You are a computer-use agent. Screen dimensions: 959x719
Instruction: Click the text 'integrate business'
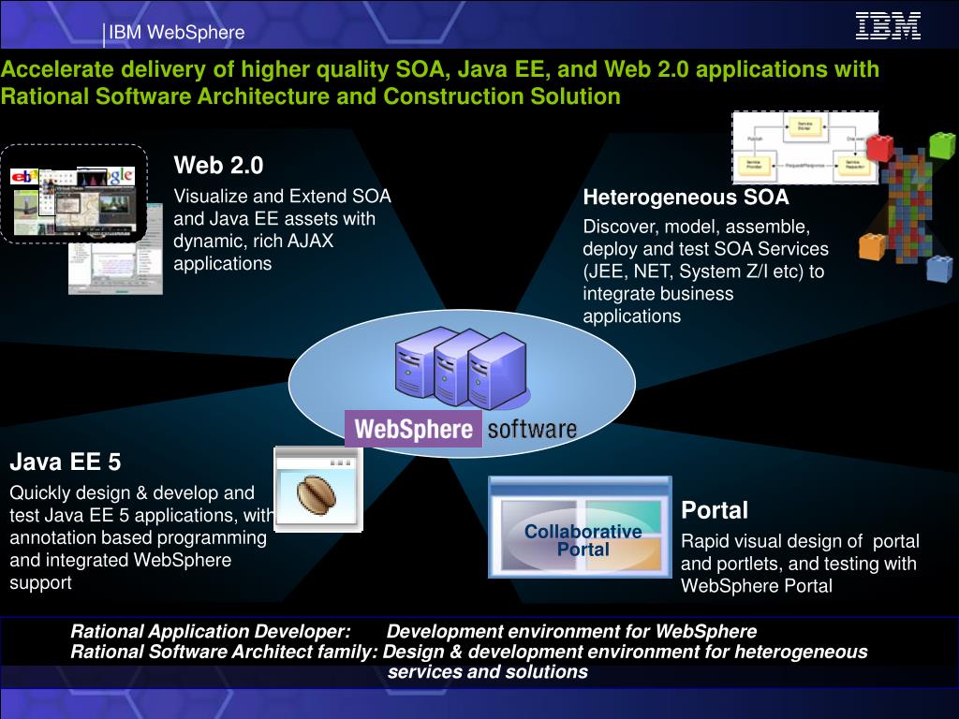click(658, 293)
